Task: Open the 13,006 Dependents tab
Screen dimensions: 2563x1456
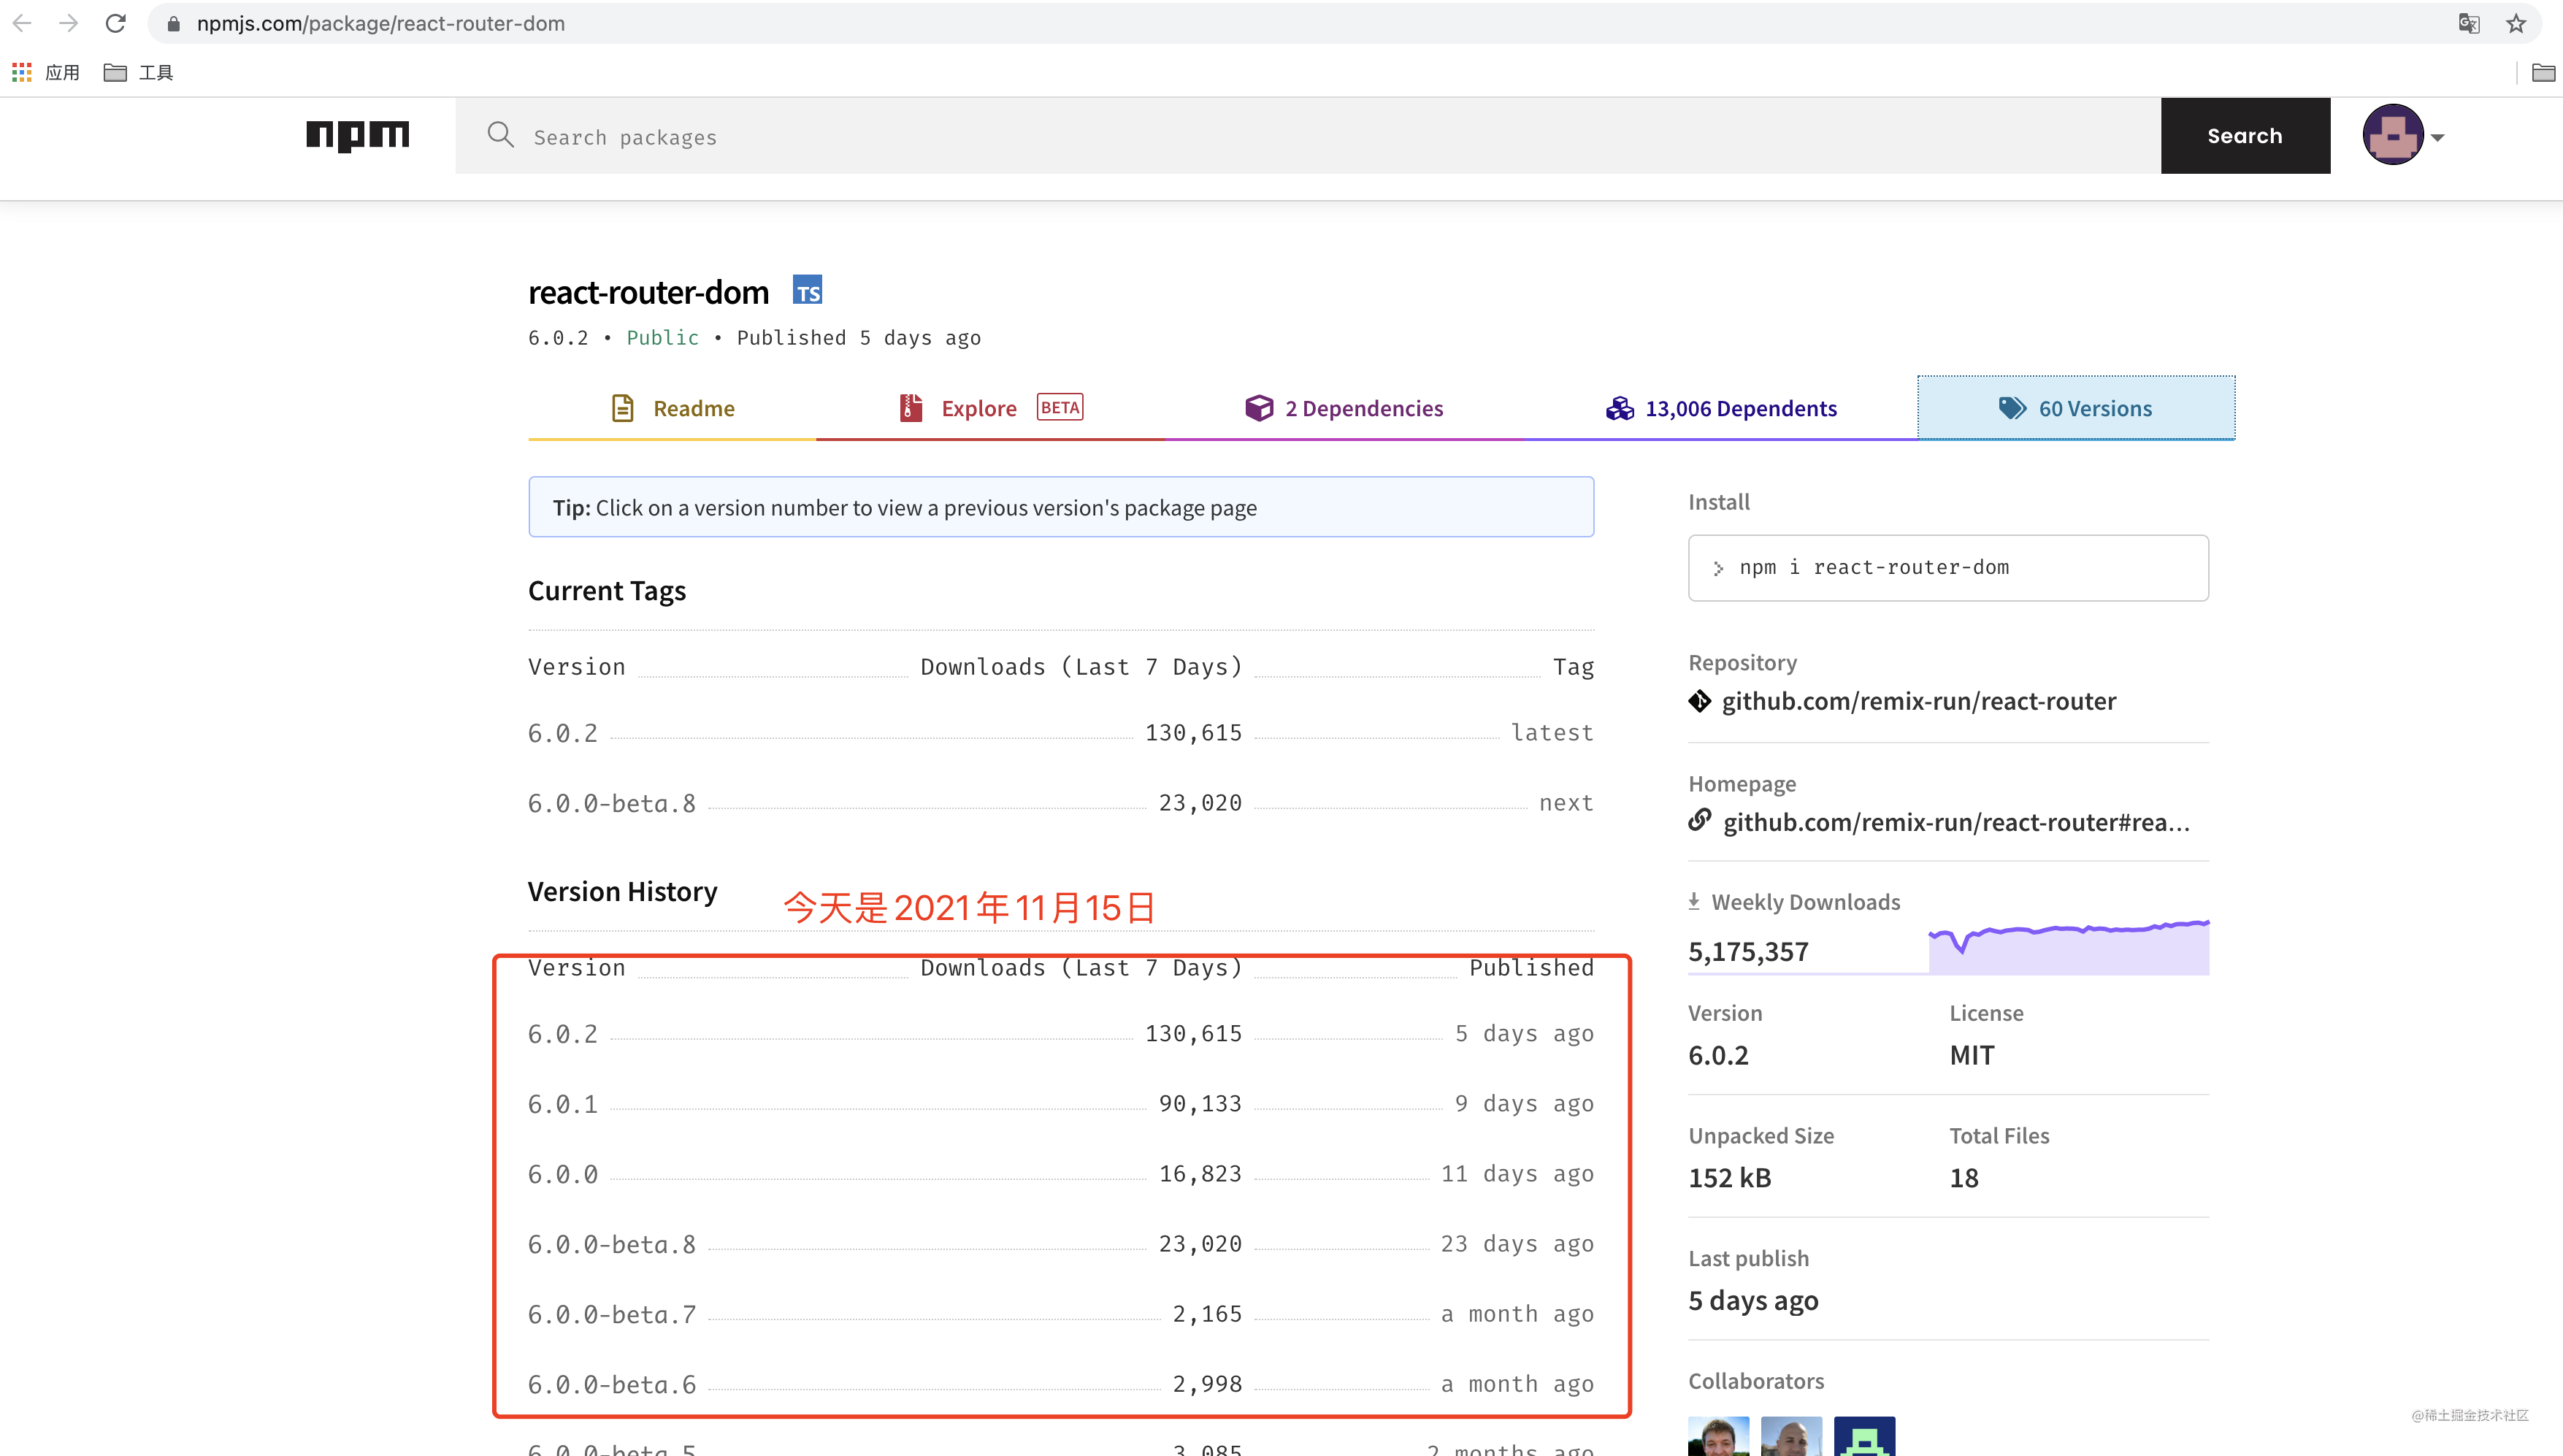Action: 1720,408
